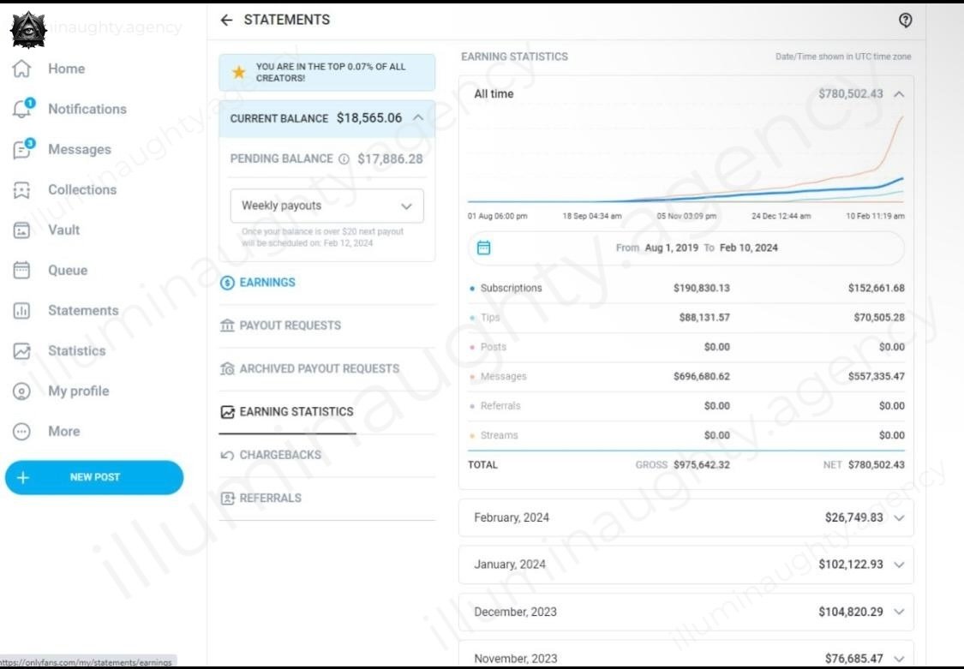Open Notifications bell icon

tap(22, 109)
